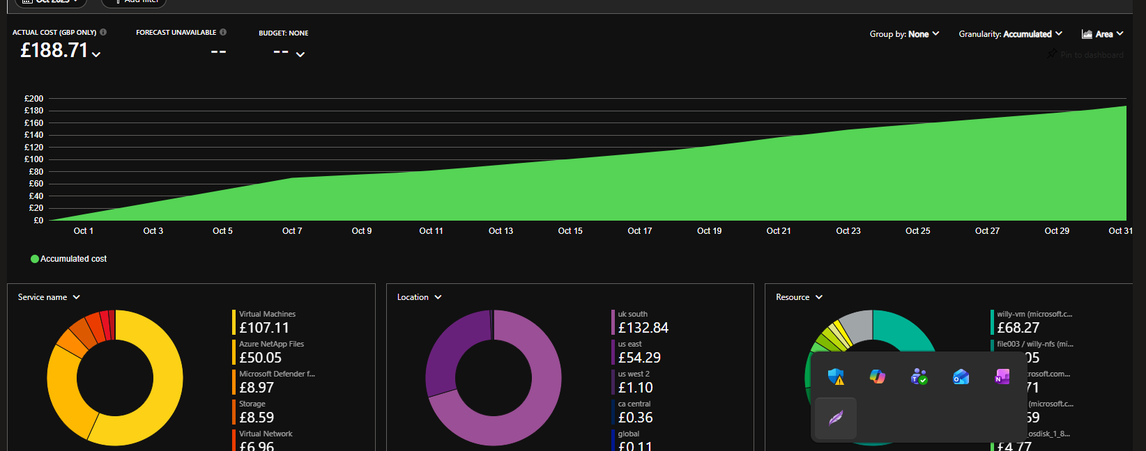Expand the £188.71 actual cost chevron
This screenshot has height=451, width=1146.
[x=96, y=54]
